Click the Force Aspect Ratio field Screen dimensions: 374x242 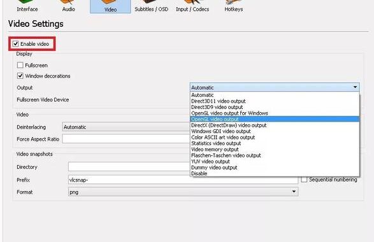126,139
